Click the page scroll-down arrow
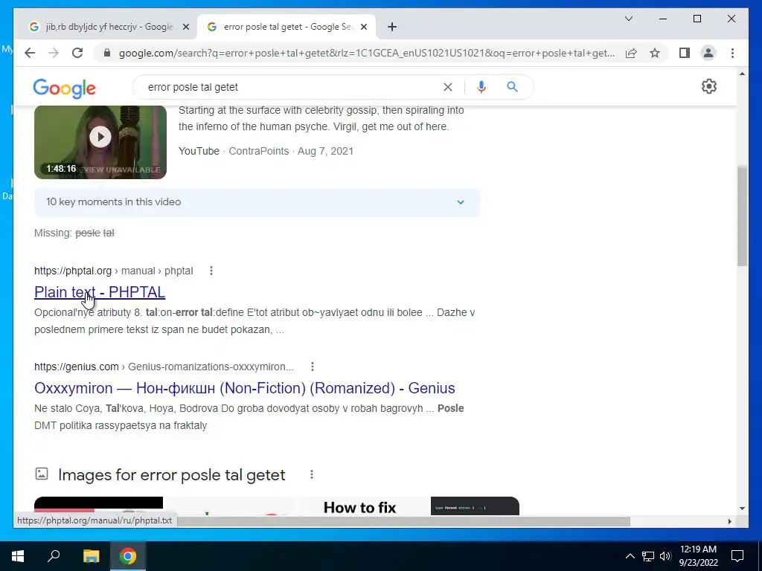Screen dimensions: 762x571 (742, 509)
